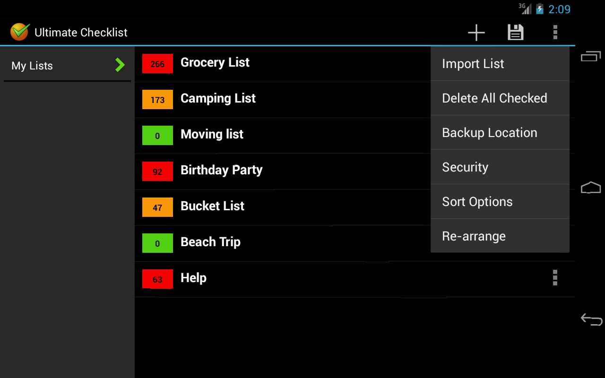Tap the clock in the status bar
The width and height of the screenshot is (605, 378).
pos(560,8)
